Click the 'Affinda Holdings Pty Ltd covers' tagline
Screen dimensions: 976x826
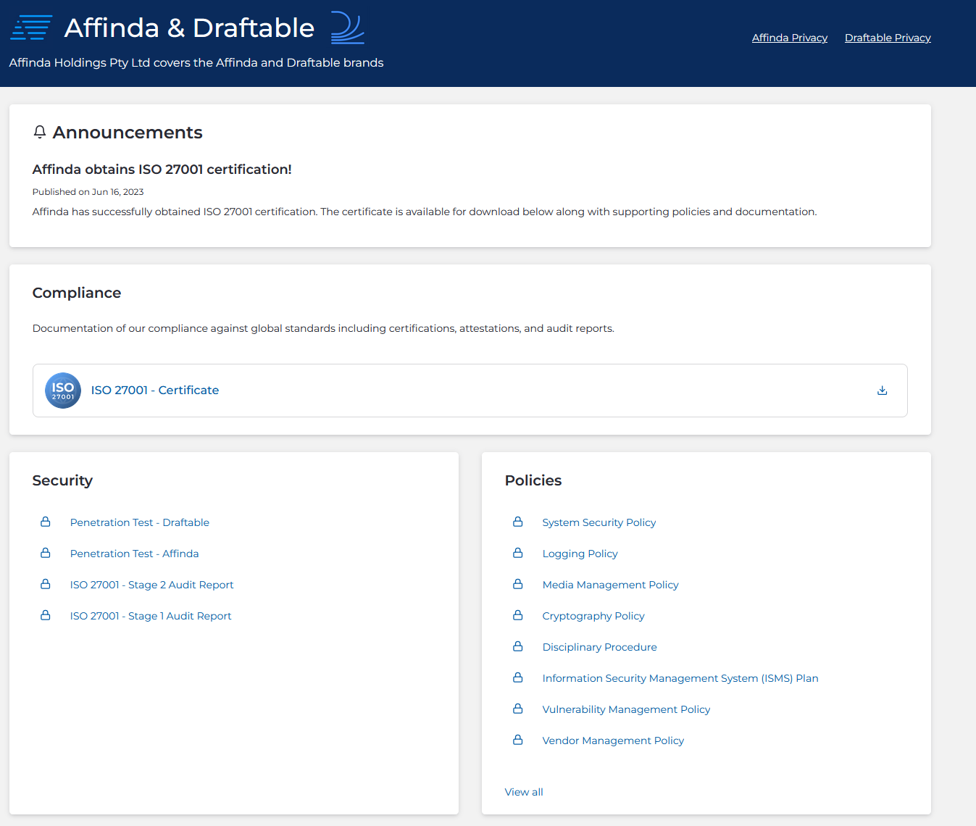196,62
